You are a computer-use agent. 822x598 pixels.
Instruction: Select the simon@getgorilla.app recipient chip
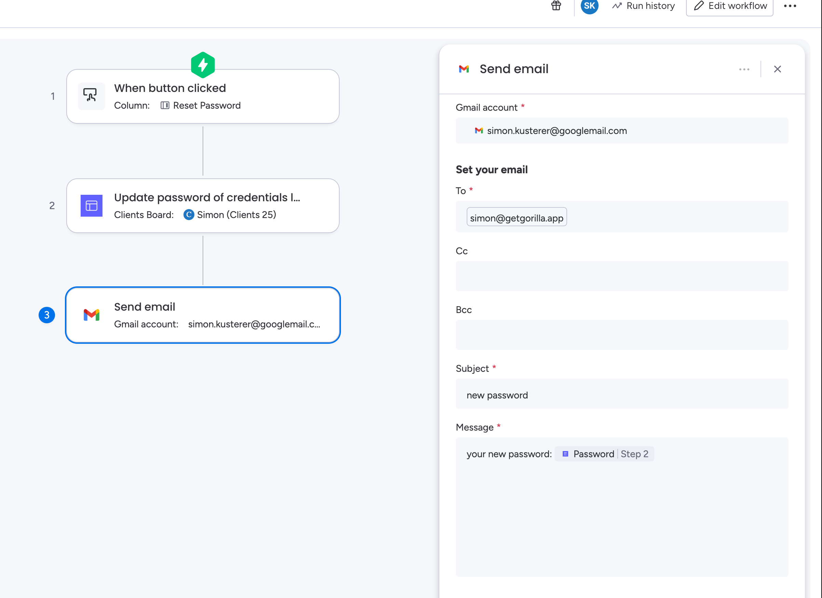tap(517, 217)
